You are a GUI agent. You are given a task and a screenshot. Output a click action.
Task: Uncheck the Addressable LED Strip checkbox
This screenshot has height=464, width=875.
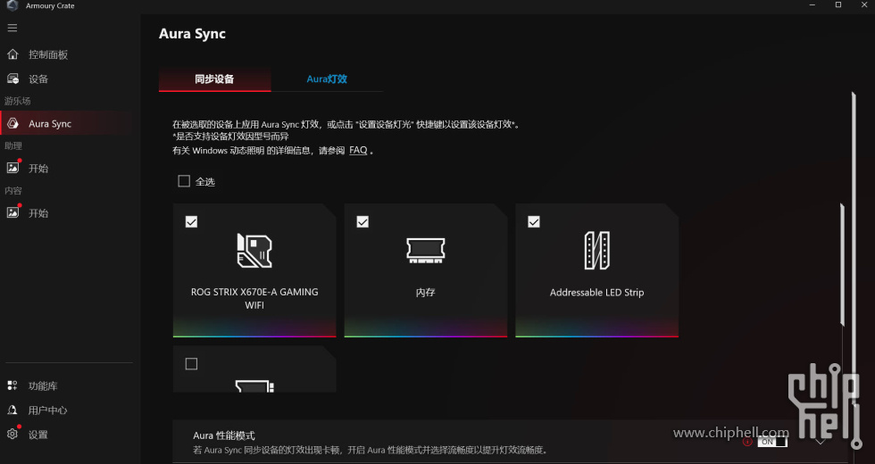(534, 222)
